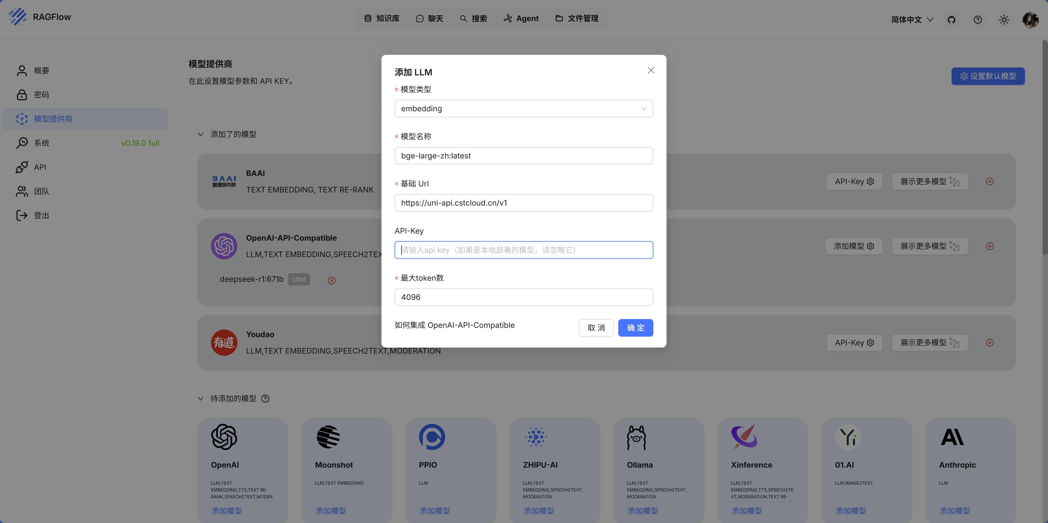Delete the deepseek-r1:671b model
1048x523 pixels.
click(332, 280)
